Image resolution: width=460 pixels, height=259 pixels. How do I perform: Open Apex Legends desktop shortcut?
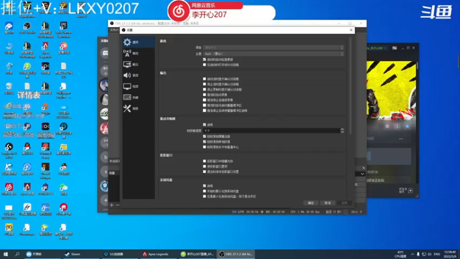45,50
